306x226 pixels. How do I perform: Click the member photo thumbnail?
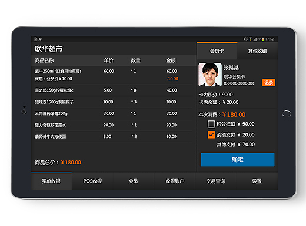pyautogui.click(x=210, y=75)
